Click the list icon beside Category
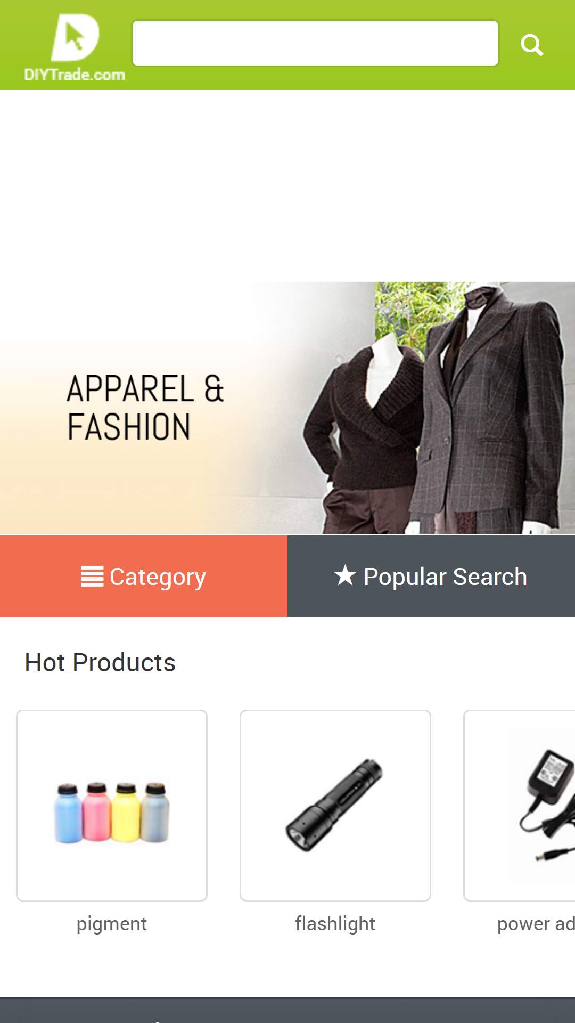 tap(92, 576)
